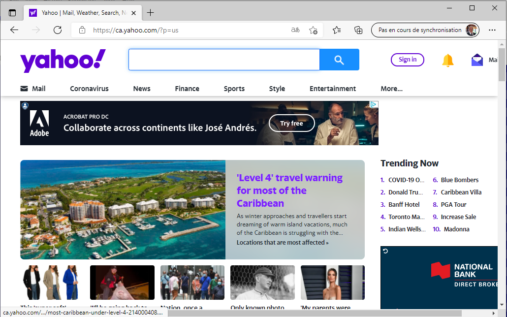
Task: Click the translate page icon in address bar
Action: 295,30
